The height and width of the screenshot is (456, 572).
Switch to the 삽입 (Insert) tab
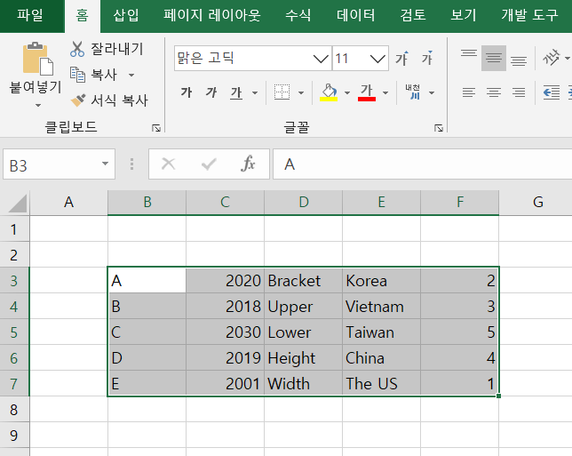point(126,15)
